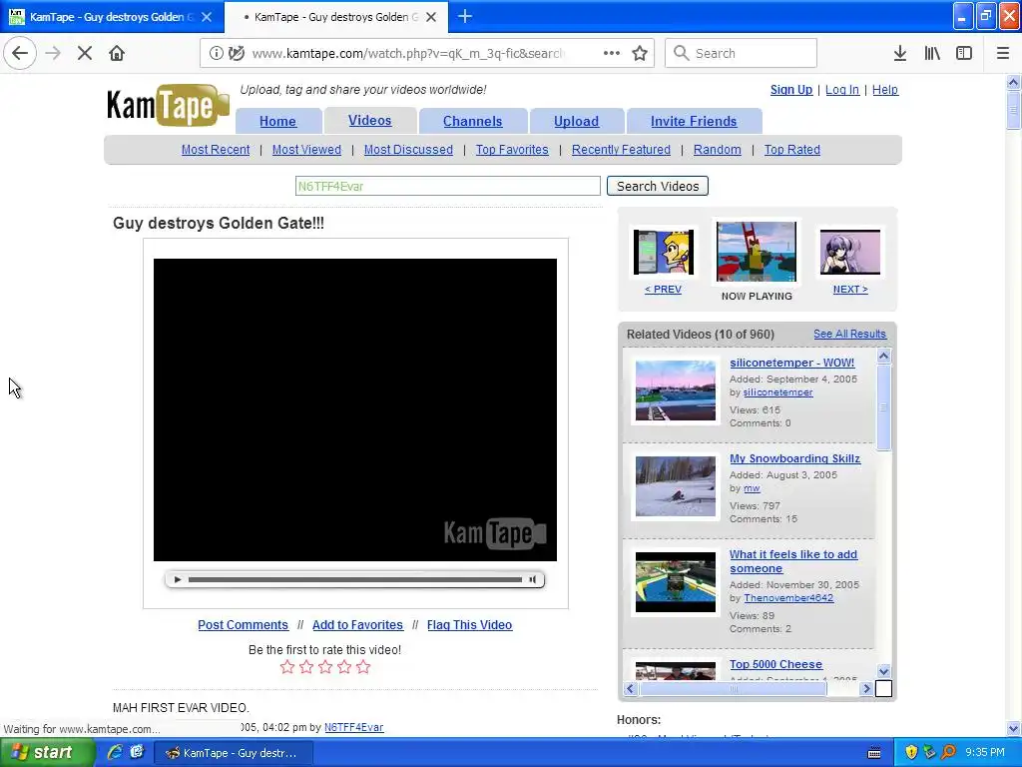Rate the video one star
Image resolution: width=1022 pixels, height=767 pixels.
pos(286,666)
